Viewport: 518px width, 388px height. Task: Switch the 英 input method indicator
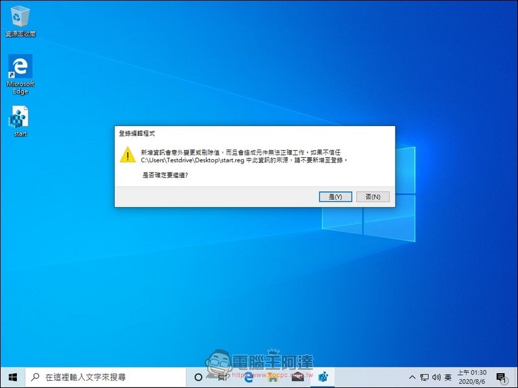[x=448, y=377]
